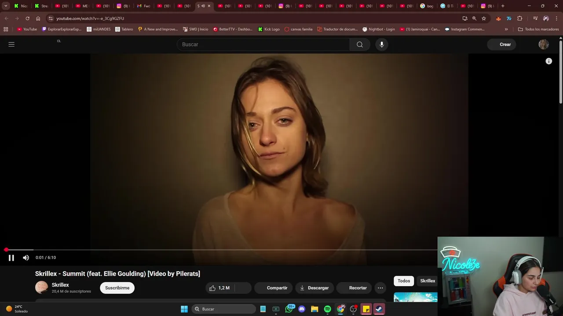Viewport: 563px width, 316px height.
Task: Select the Skrillex filter chip
Action: click(427, 281)
